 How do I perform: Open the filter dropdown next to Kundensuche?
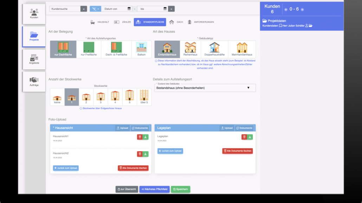(x=95, y=9)
